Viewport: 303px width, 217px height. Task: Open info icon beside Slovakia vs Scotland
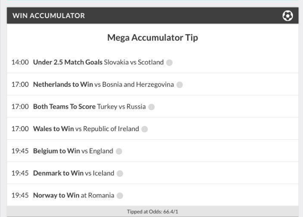pyautogui.click(x=169, y=62)
